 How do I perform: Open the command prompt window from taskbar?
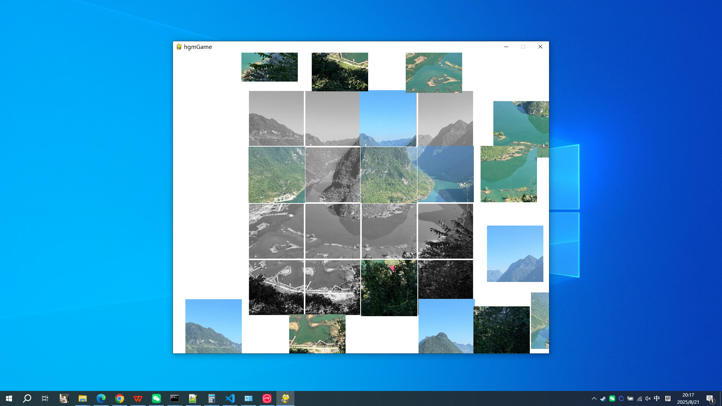click(x=175, y=398)
